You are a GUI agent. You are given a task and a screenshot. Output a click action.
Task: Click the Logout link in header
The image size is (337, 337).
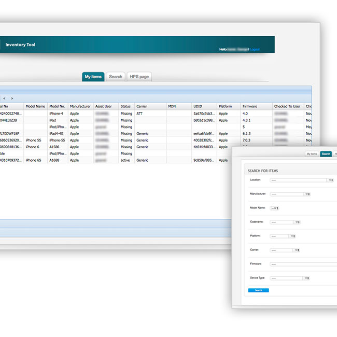click(x=255, y=49)
